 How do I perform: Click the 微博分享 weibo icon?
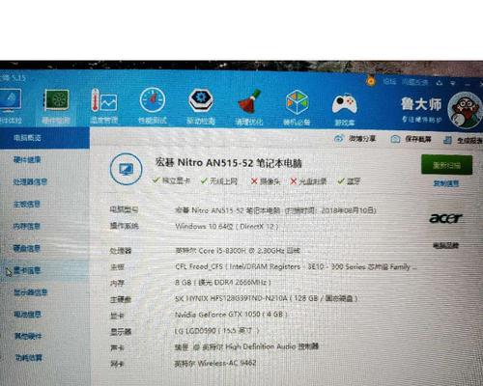point(339,139)
